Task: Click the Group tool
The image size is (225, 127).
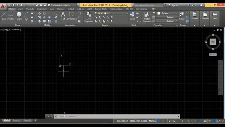Action: coord(182,16)
